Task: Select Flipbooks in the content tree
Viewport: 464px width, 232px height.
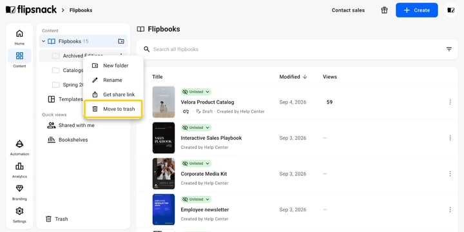Action: 83,41
